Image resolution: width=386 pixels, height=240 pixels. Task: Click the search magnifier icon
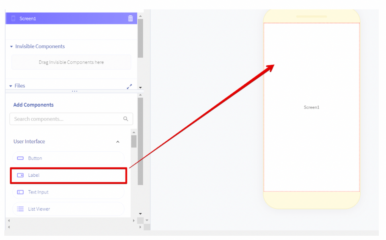(x=125, y=119)
